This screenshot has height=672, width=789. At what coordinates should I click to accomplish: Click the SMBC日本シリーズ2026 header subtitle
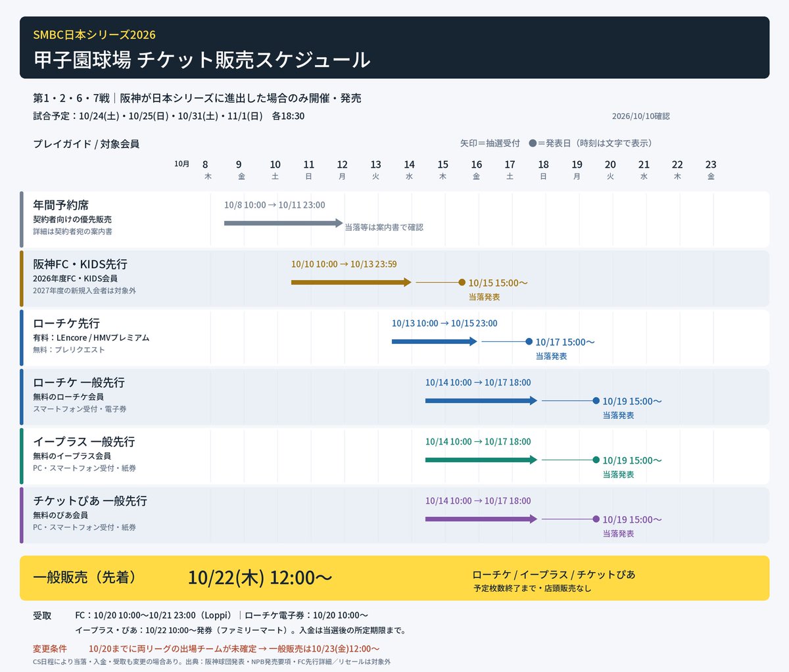point(94,35)
